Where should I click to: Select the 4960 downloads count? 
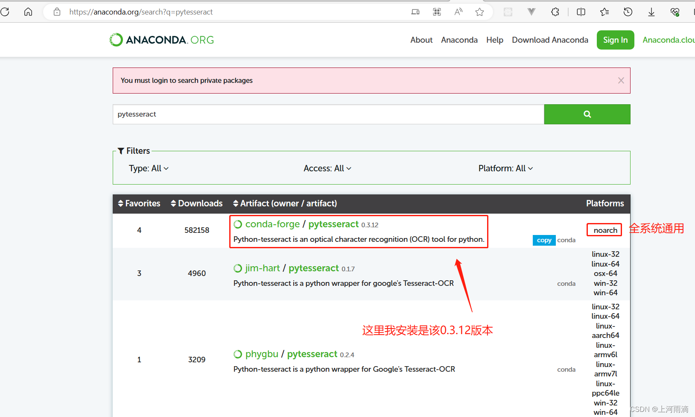(x=197, y=273)
